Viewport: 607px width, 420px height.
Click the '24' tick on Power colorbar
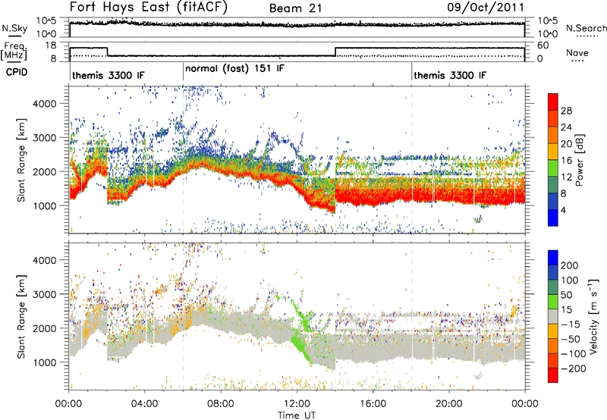click(x=566, y=127)
